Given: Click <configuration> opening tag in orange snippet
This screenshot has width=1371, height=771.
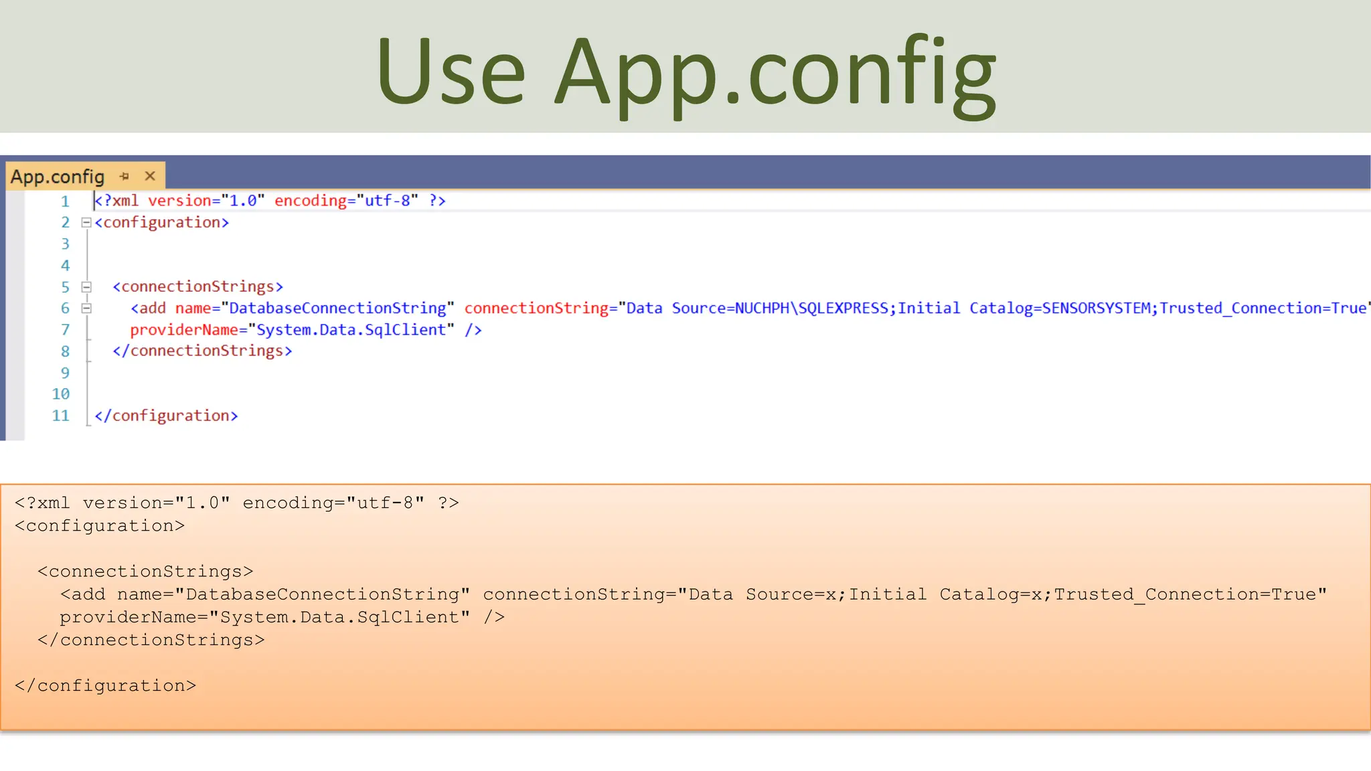Looking at the screenshot, I should [99, 526].
